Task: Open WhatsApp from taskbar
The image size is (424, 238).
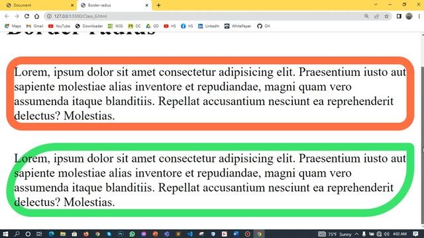Action: (132, 234)
